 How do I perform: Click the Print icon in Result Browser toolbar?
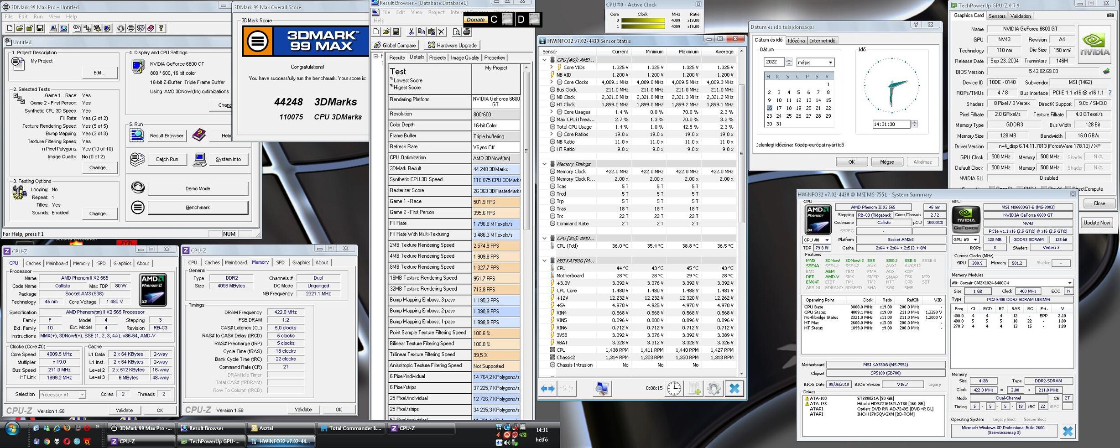467,31
